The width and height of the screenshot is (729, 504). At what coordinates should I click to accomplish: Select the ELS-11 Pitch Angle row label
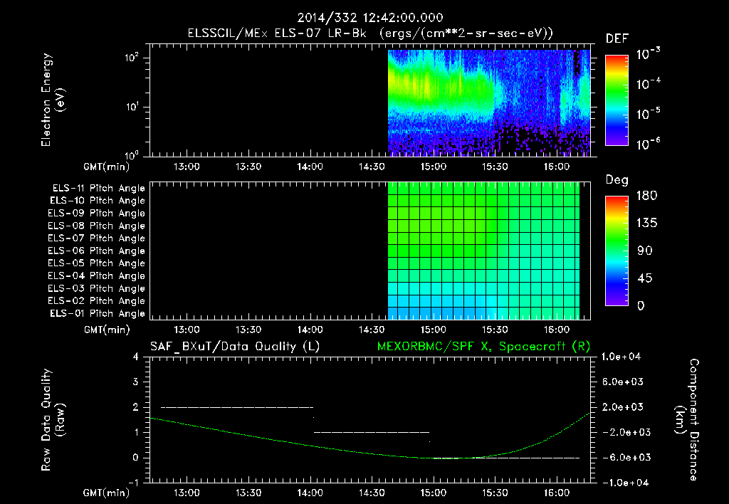point(98,189)
